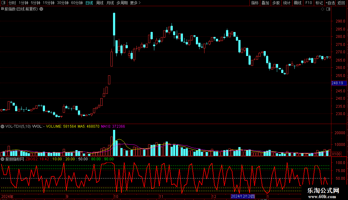348x200 pixels.
Task: Select the 30分钟 period tab
Action: tap(63, 3)
